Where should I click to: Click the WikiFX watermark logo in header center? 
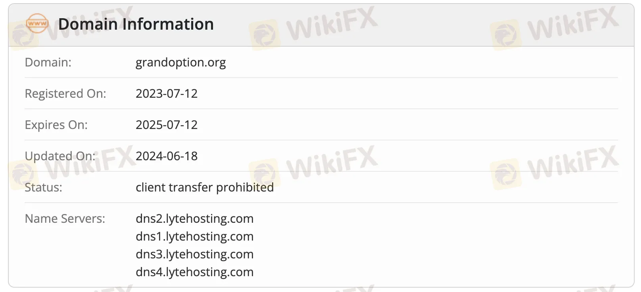point(313,28)
